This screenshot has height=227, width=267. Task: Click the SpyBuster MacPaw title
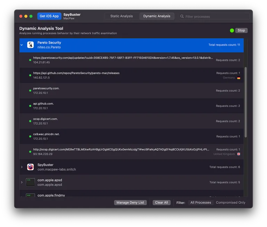(72, 16)
